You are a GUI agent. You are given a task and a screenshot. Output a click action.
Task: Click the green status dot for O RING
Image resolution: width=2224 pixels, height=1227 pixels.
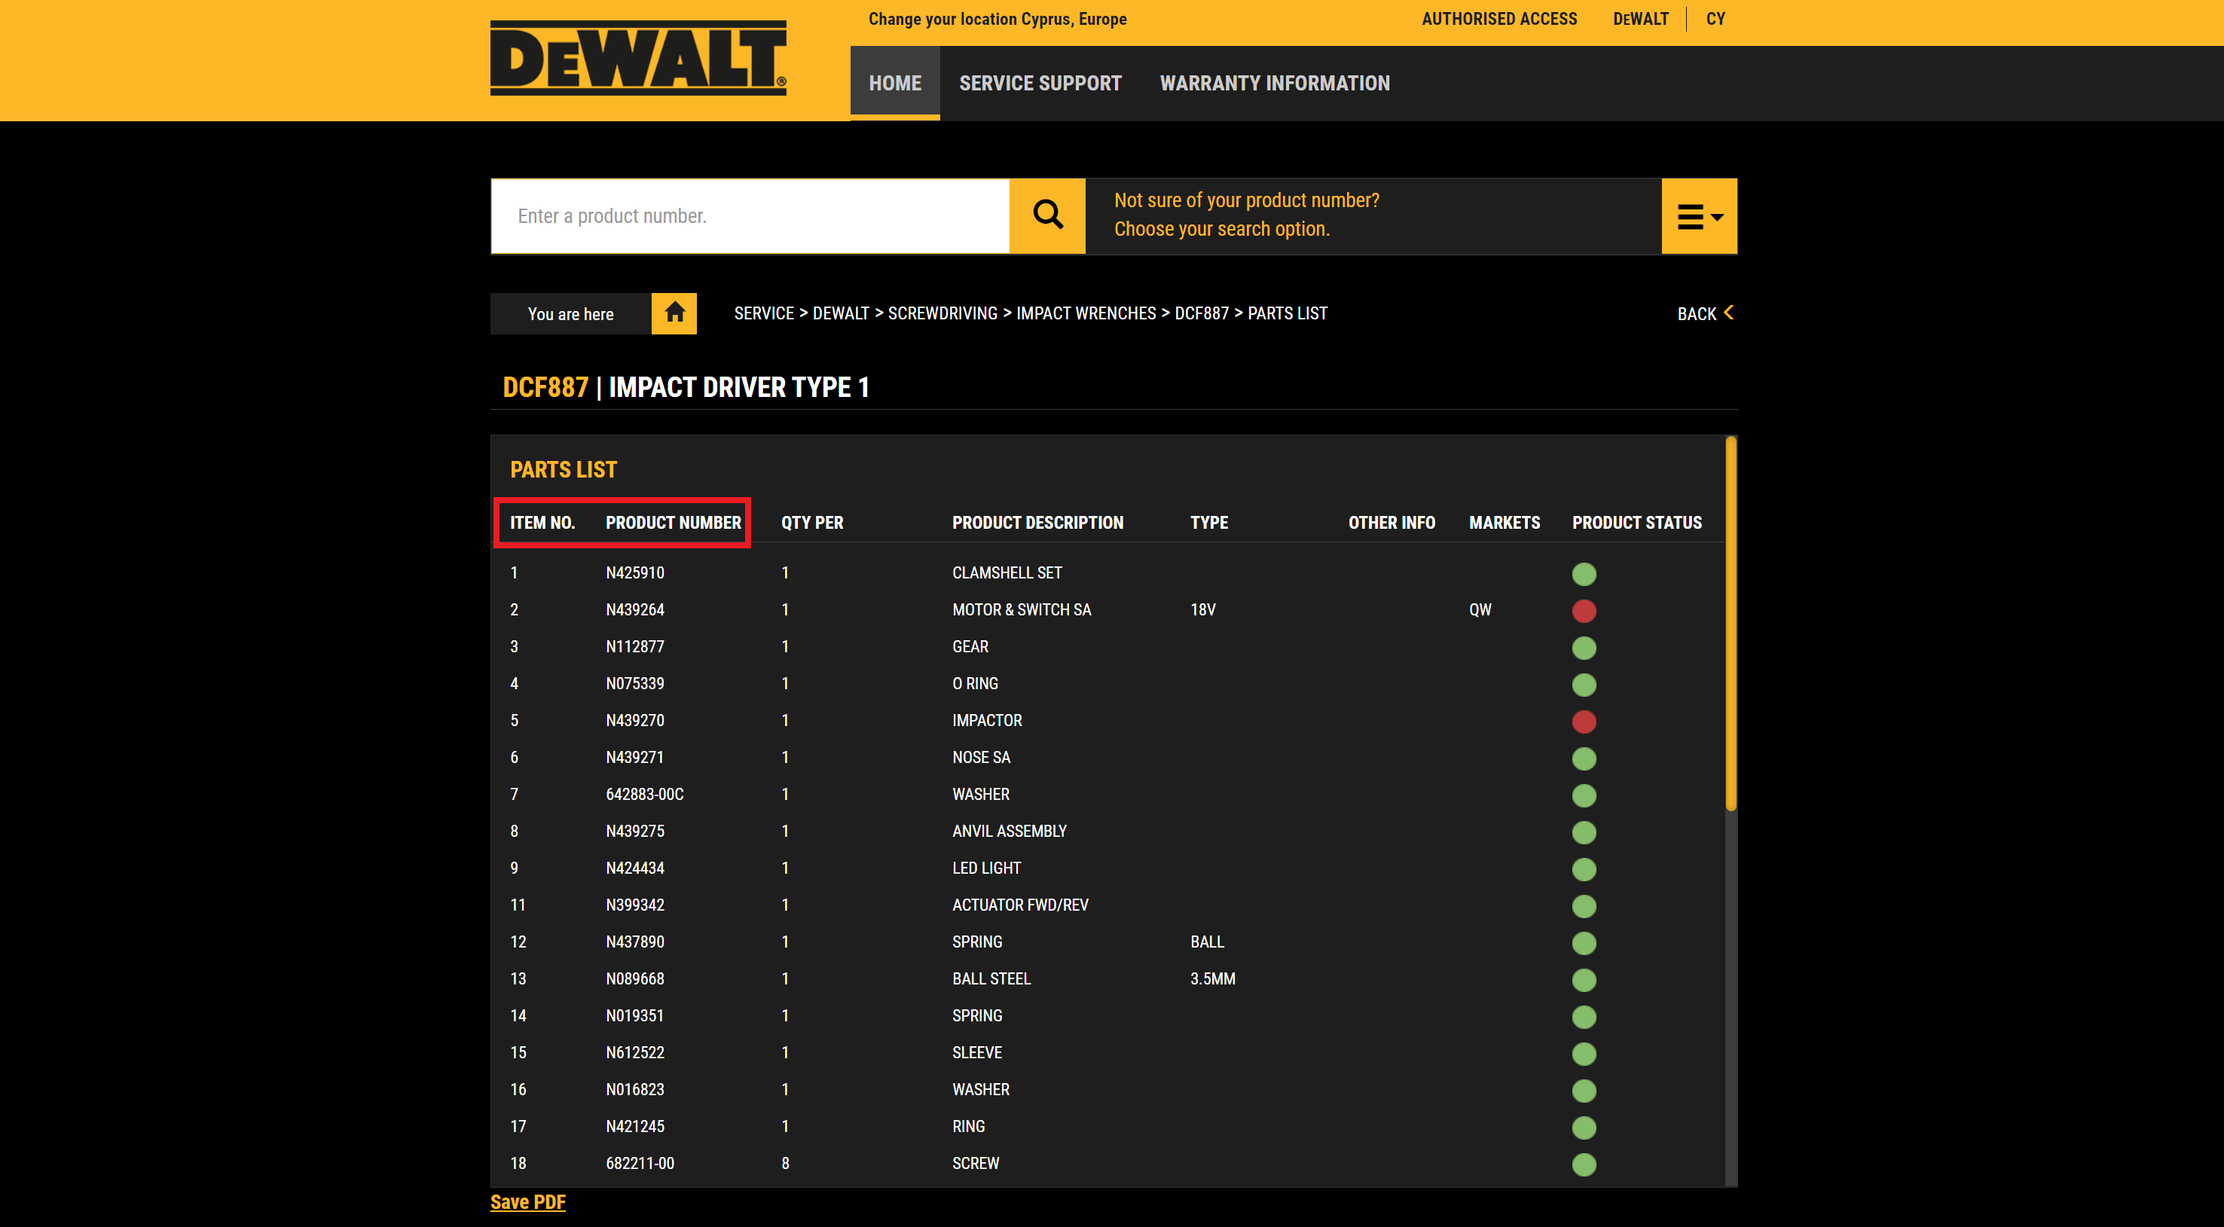click(1584, 685)
